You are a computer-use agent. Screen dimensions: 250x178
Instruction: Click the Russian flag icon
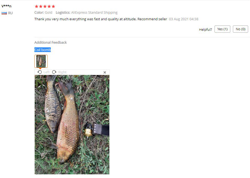point(4,13)
